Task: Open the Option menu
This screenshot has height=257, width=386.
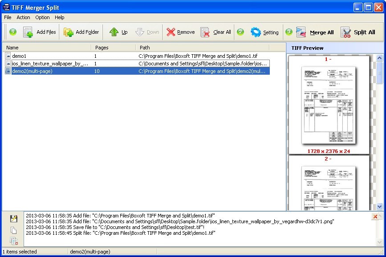Action: click(x=42, y=17)
